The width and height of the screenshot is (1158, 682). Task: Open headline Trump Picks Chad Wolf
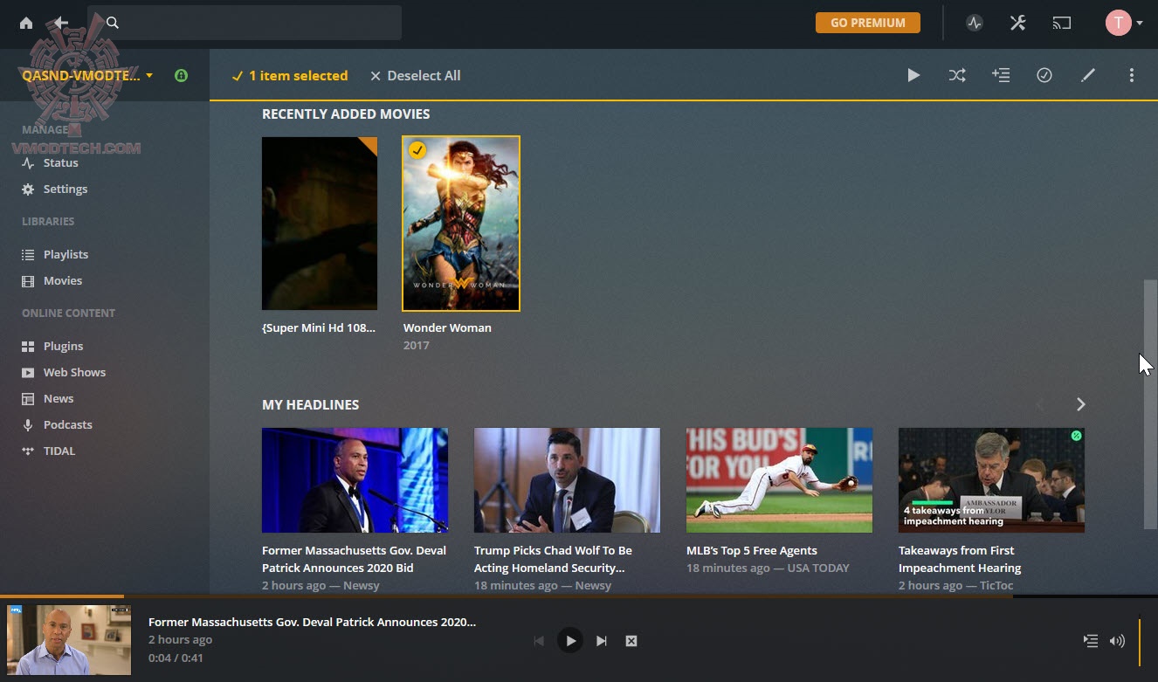[553, 559]
